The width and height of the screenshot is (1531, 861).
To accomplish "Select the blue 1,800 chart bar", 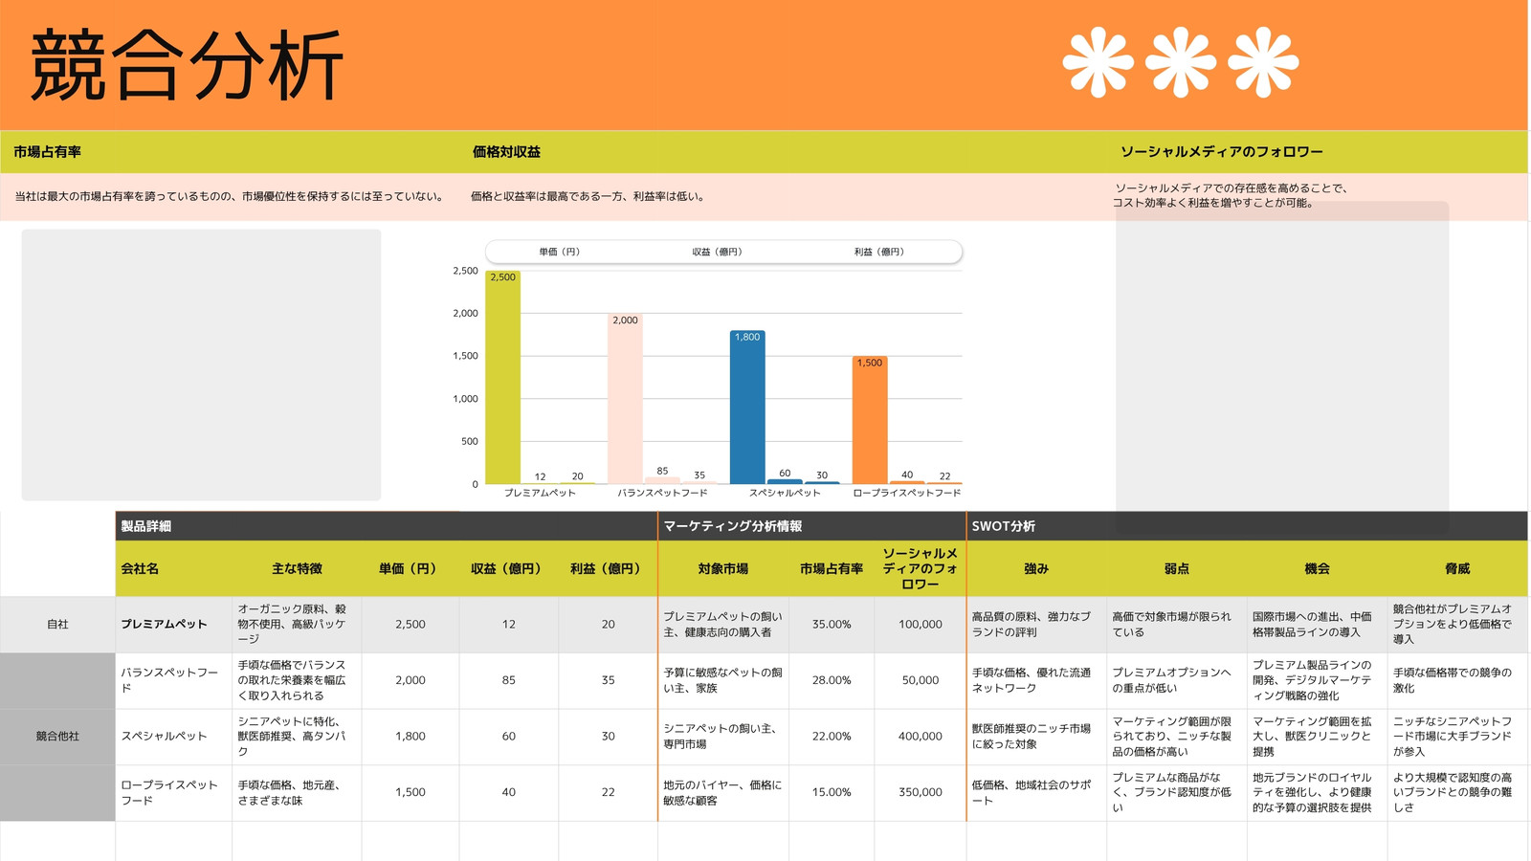I will pyautogui.click(x=747, y=408).
